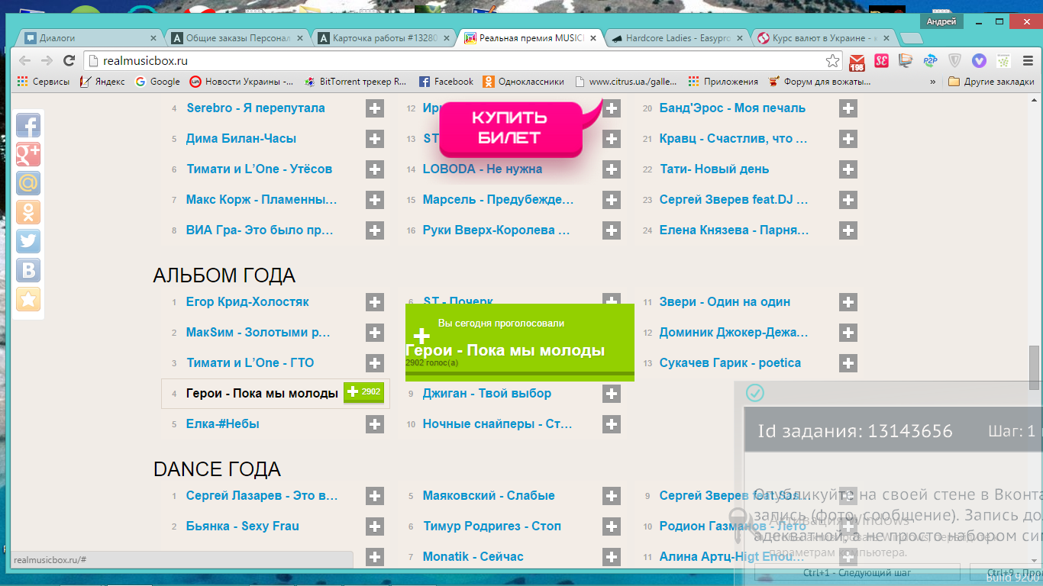Open the Яндекс bookmark
Viewport: 1043px width, 586px height.
pyautogui.click(x=102, y=82)
